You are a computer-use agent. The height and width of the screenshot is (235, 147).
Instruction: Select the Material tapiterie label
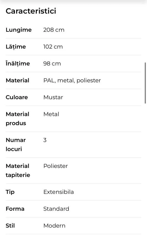[18, 171]
